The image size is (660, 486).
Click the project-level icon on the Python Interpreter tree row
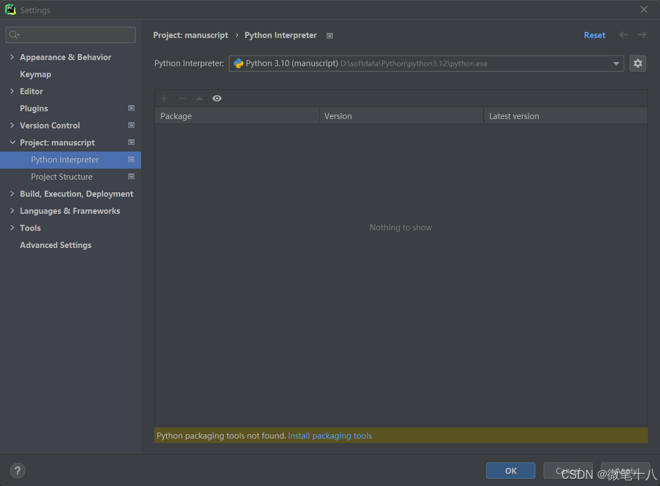pos(131,160)
